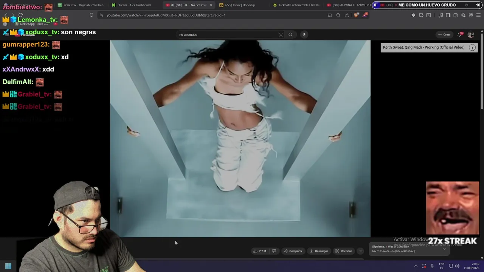The height and width of the screenshot is (272, 484).
Task: Switch to 'ADIVINA EL ANIME' YouTube tab
Action: coord(349,5)
